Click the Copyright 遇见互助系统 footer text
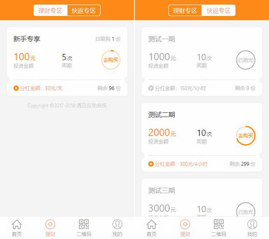This screenshot has height=239, width=269. (x=67, y=106)
